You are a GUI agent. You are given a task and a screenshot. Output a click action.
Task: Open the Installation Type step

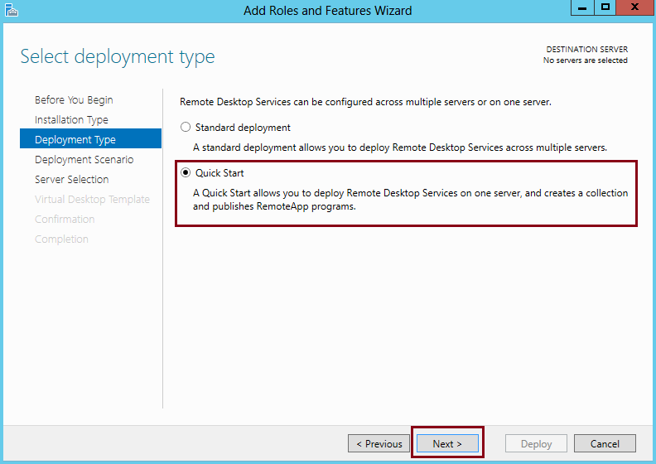click(71, 119)
